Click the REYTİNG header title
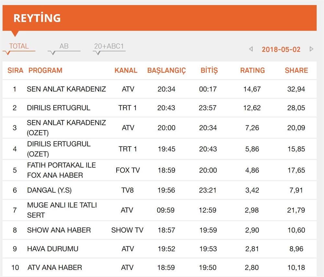This screenshot has height=277, width=324. coord(37,18)
